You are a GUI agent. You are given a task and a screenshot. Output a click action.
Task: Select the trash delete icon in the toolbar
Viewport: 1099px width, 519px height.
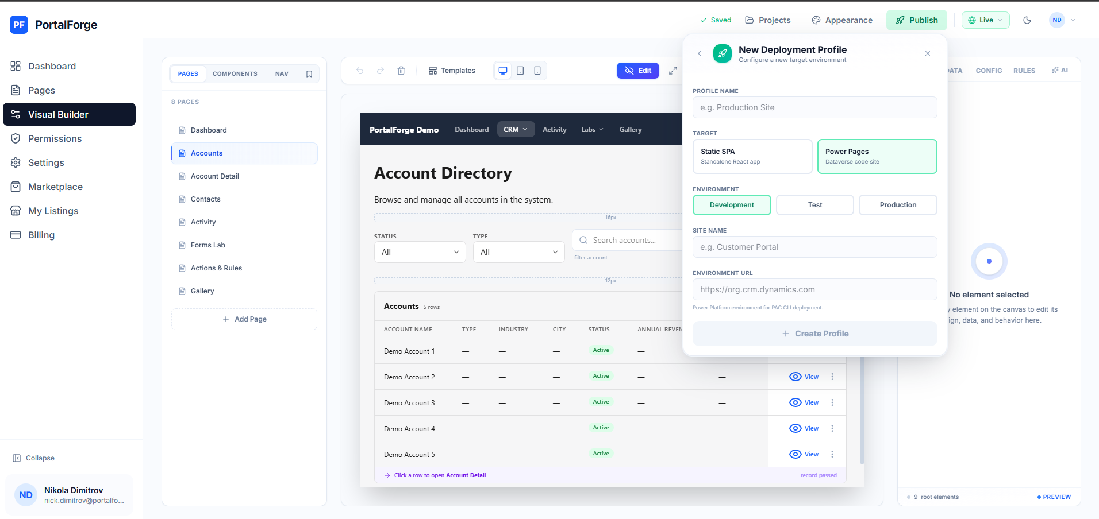click(401, 71)
